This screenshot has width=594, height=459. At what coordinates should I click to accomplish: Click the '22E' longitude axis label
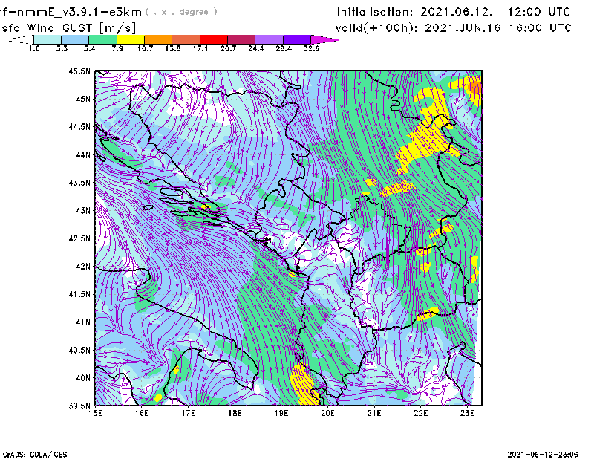pyautogui.click(x=420, y=413)
